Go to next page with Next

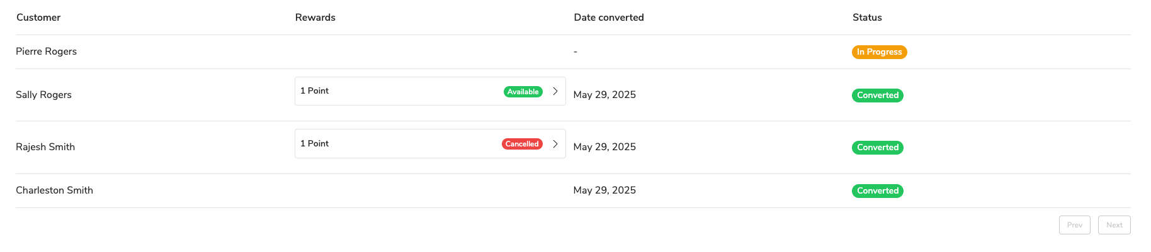pos(1114,225)
